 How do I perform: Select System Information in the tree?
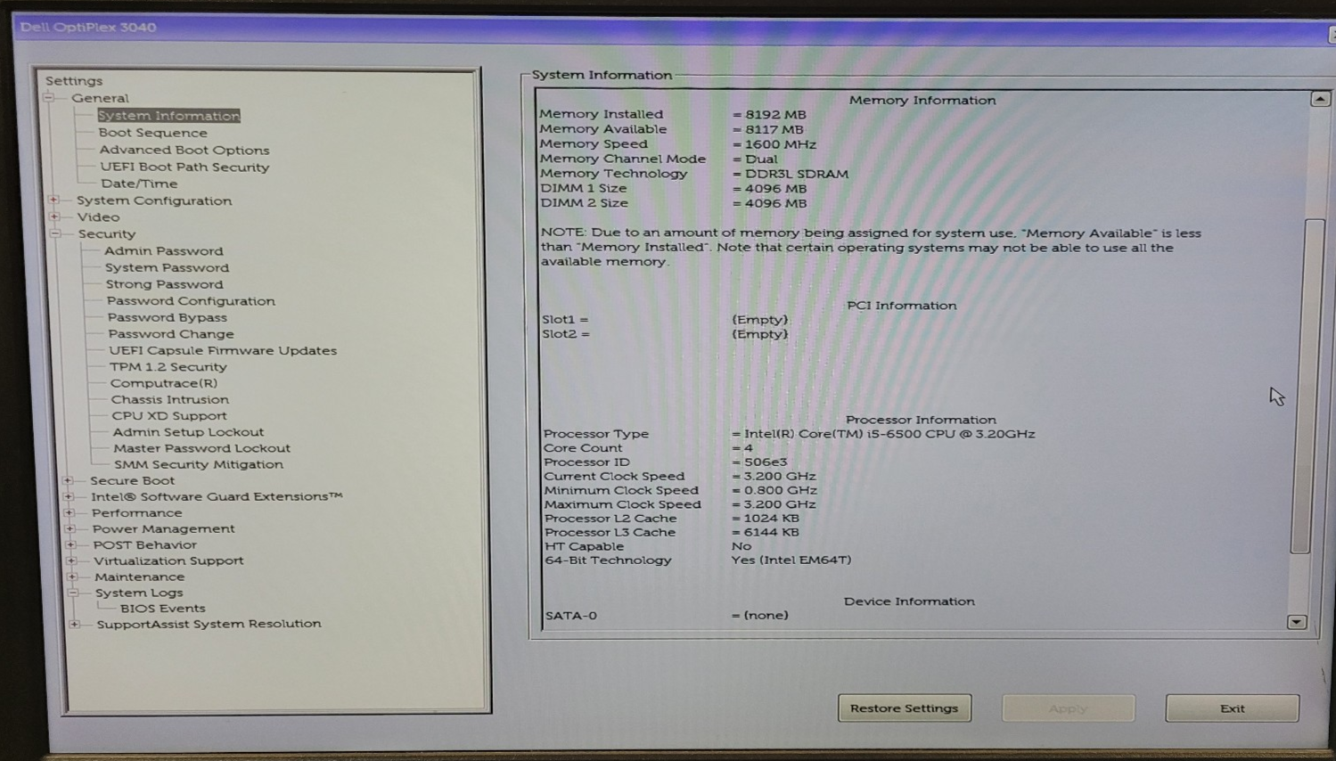(168, 116)
